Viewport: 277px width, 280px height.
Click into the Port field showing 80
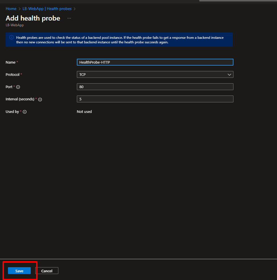point(155,87)
